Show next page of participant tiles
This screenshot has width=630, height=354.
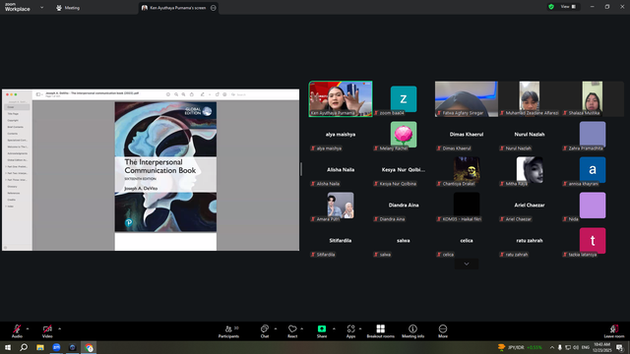[467, 264]
